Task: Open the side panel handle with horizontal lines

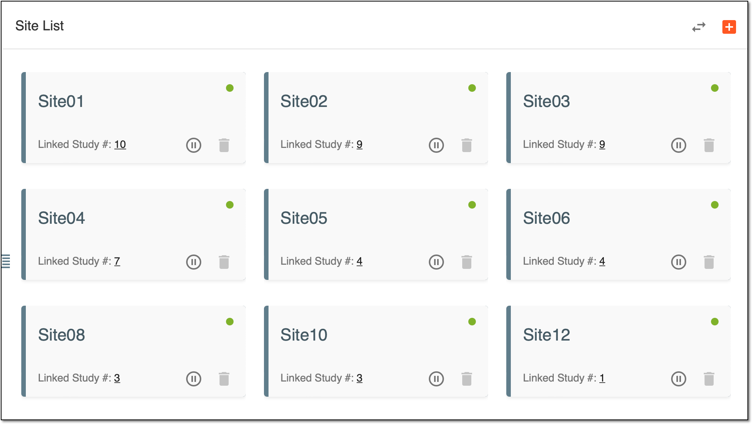Action: click(x=6, y=261)
